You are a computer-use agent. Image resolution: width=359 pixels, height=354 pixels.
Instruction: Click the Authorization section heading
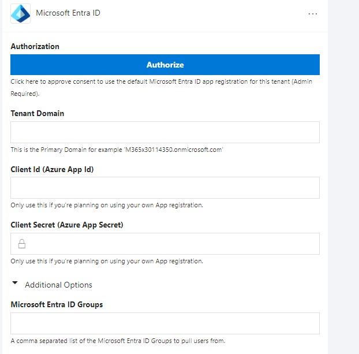(35, 47)
